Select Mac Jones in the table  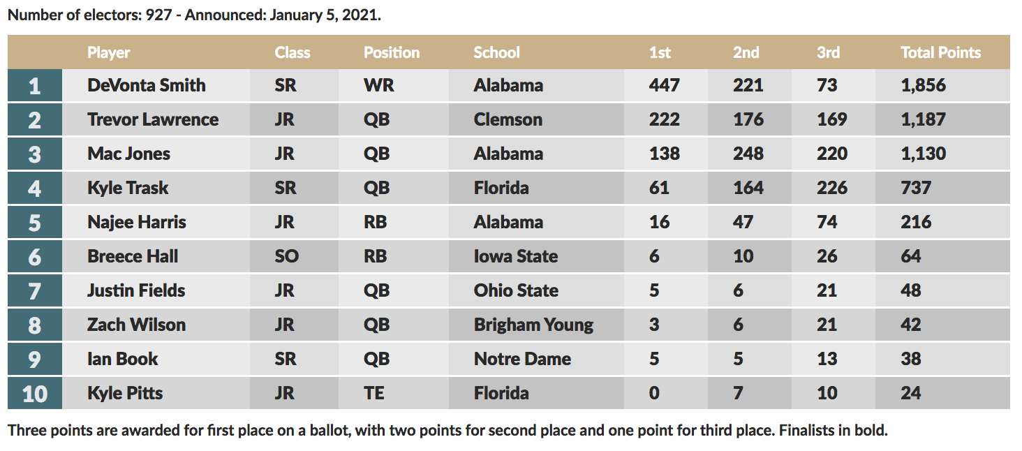[x=129, y=154]
